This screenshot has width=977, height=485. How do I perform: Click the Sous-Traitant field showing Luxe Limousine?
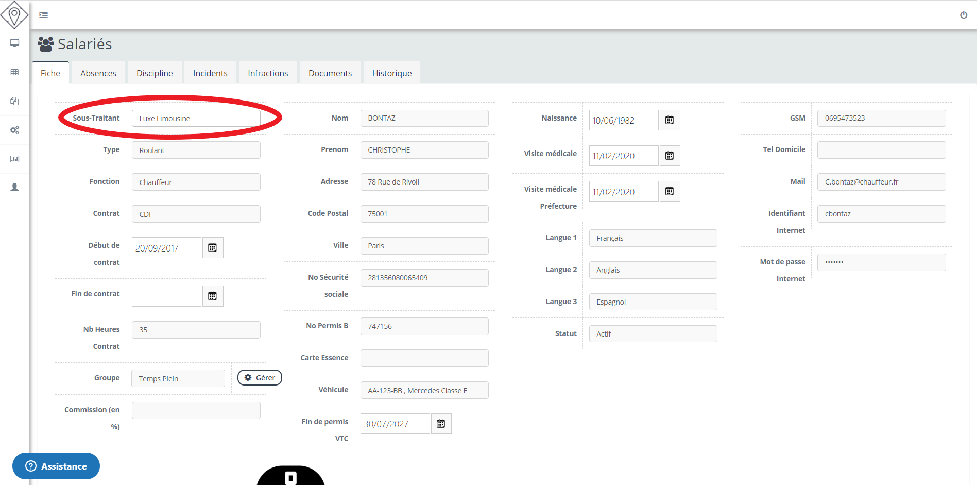tap(197, 118)
